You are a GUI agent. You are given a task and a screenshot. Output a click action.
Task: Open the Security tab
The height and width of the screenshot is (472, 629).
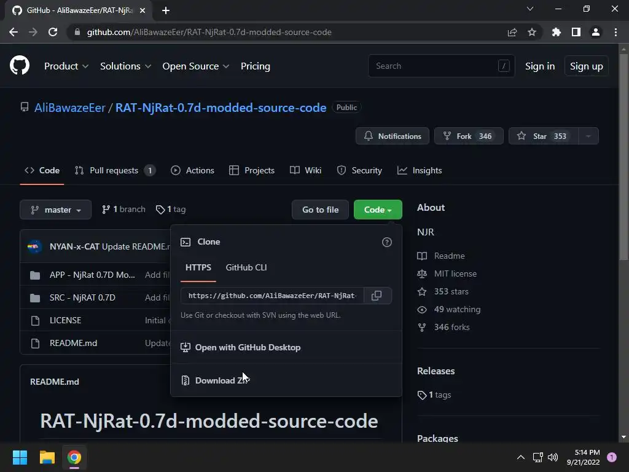coord(359,171)
